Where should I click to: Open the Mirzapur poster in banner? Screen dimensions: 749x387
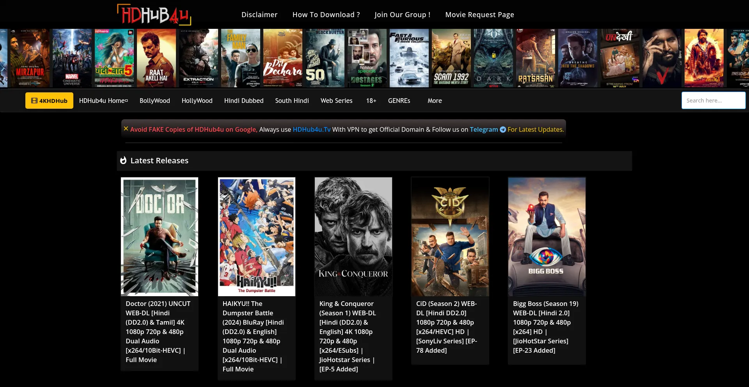coord(30,58)
